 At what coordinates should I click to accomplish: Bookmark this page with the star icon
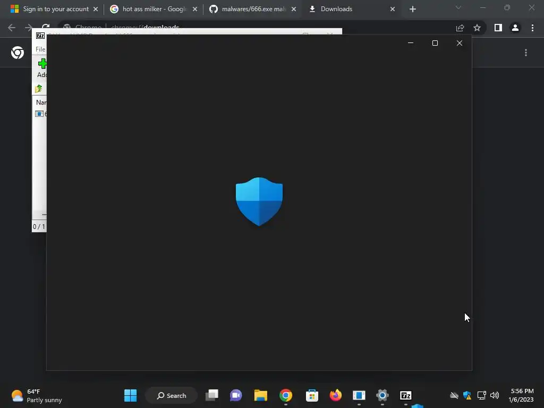tap(477, 28)
